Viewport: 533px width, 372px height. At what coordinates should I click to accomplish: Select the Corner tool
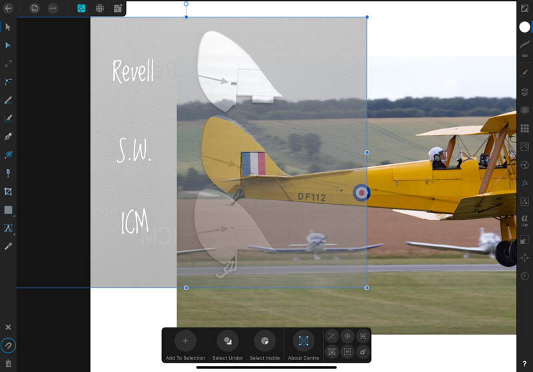coord(8,82)
